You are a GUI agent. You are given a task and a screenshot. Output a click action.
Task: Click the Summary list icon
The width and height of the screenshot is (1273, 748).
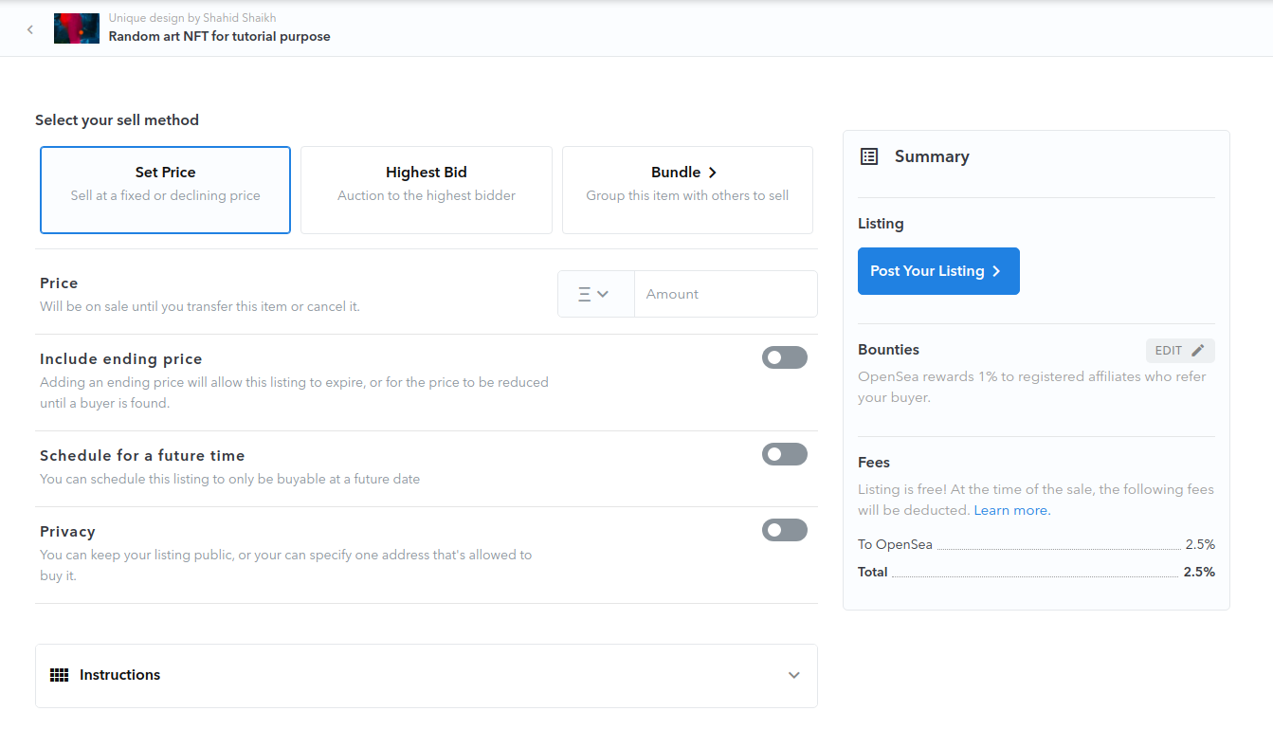869,156
